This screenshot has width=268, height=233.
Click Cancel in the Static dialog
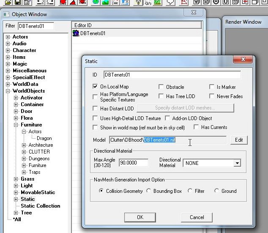click(197, 217)
